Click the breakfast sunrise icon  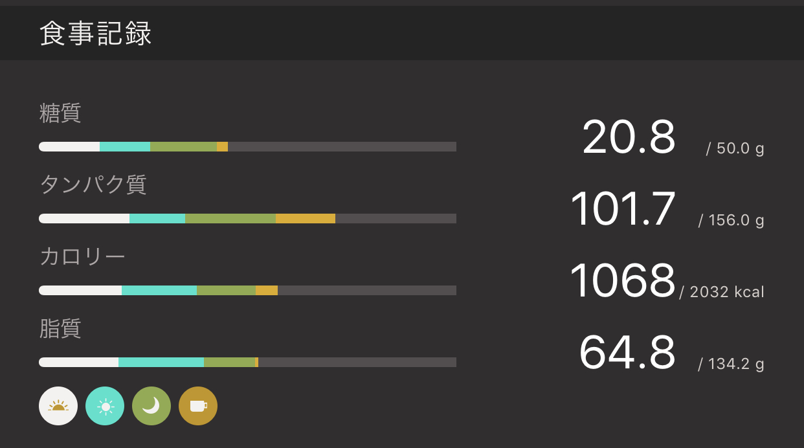58,406
